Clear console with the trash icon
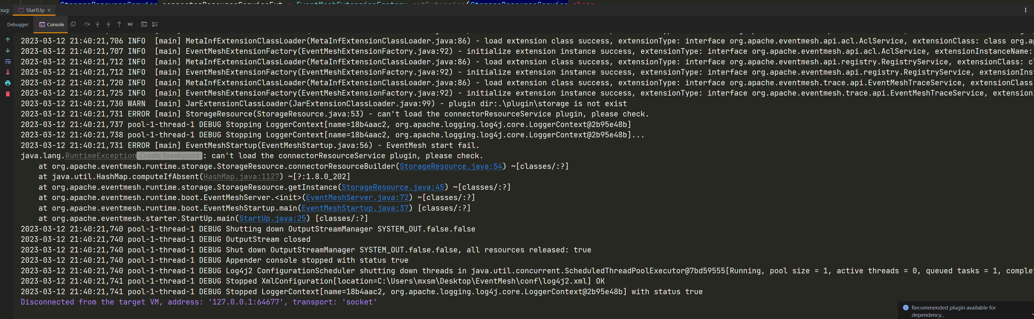 tap(8, 94)
